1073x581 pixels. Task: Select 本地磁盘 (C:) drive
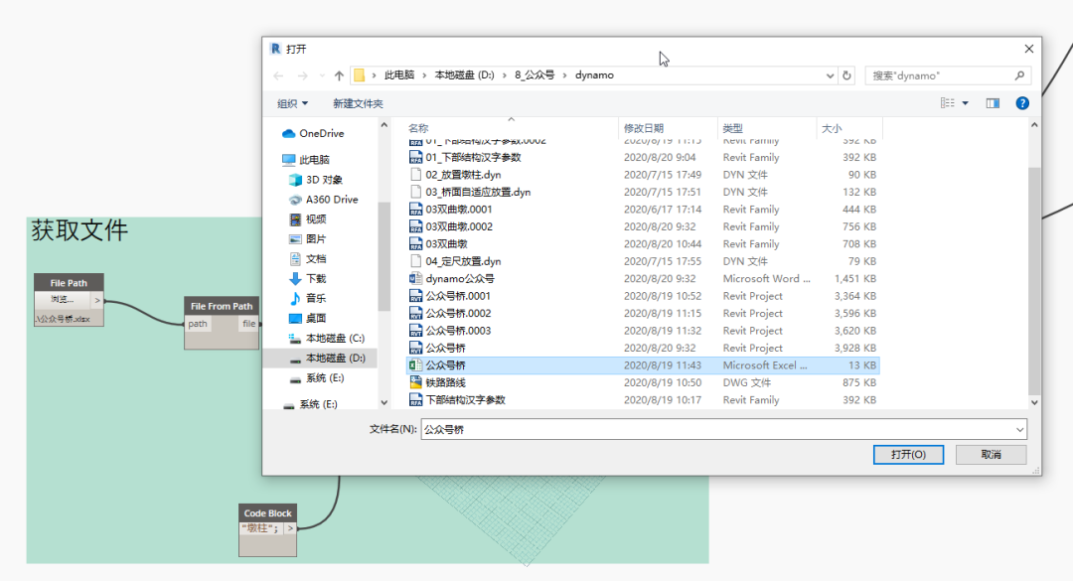click(x=327, y=338)
